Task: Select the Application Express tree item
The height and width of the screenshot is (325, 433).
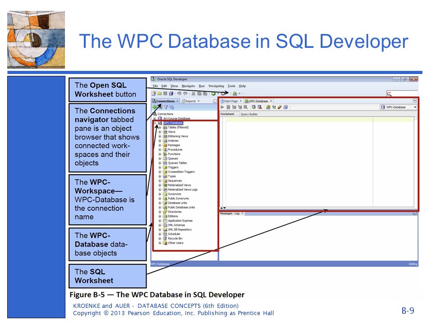Action: tap(180, 221)
